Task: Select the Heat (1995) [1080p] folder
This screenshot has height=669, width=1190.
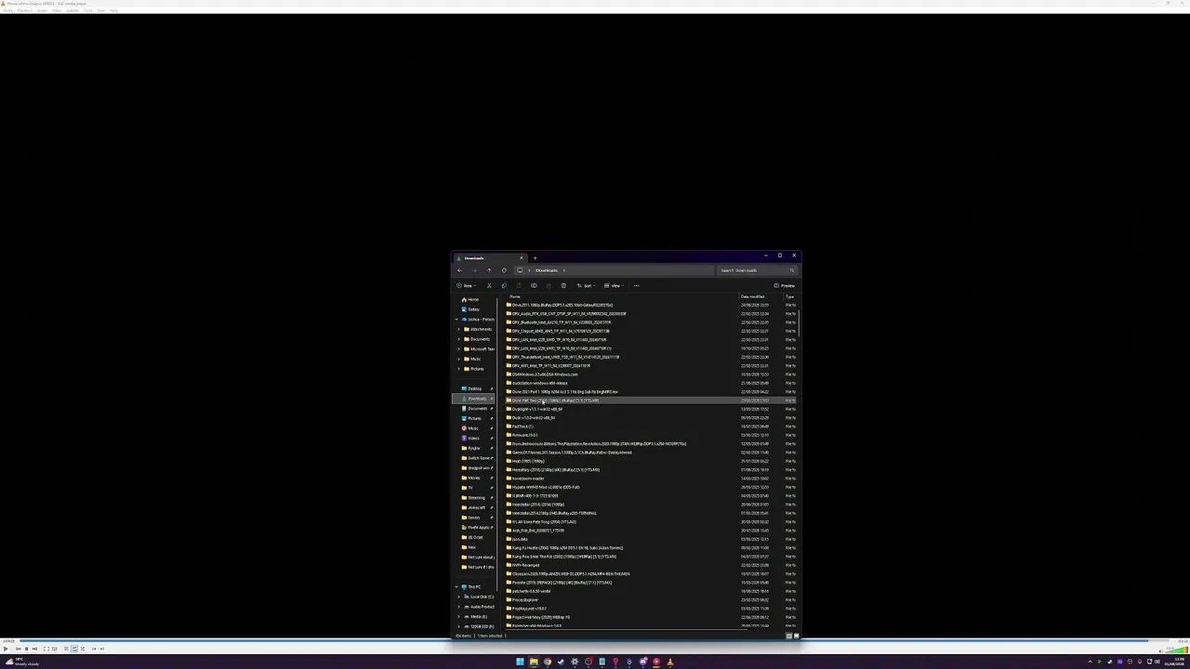Action: pyautogui.click(x=526, y=461)
